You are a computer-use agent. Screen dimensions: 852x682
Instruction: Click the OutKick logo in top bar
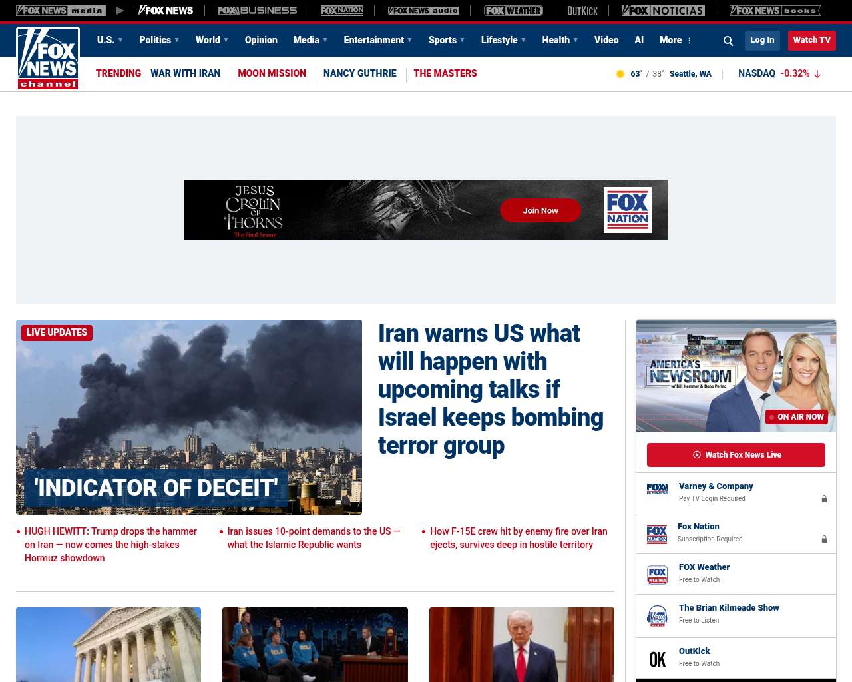click(582, 11)
